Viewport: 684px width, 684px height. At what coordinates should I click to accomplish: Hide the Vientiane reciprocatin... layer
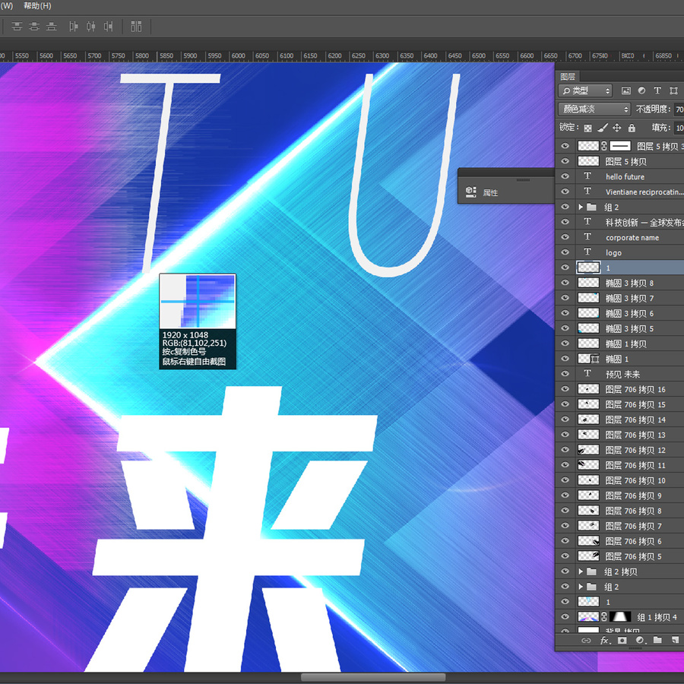point(565,192)
